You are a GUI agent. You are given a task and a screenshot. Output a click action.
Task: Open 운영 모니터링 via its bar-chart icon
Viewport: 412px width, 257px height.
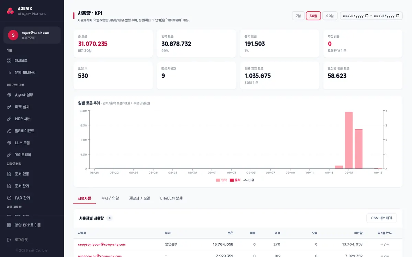coord(9,73)
